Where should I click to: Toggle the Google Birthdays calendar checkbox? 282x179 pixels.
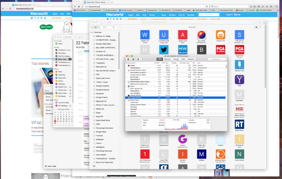pyautogui.click(x=56, y=53)
